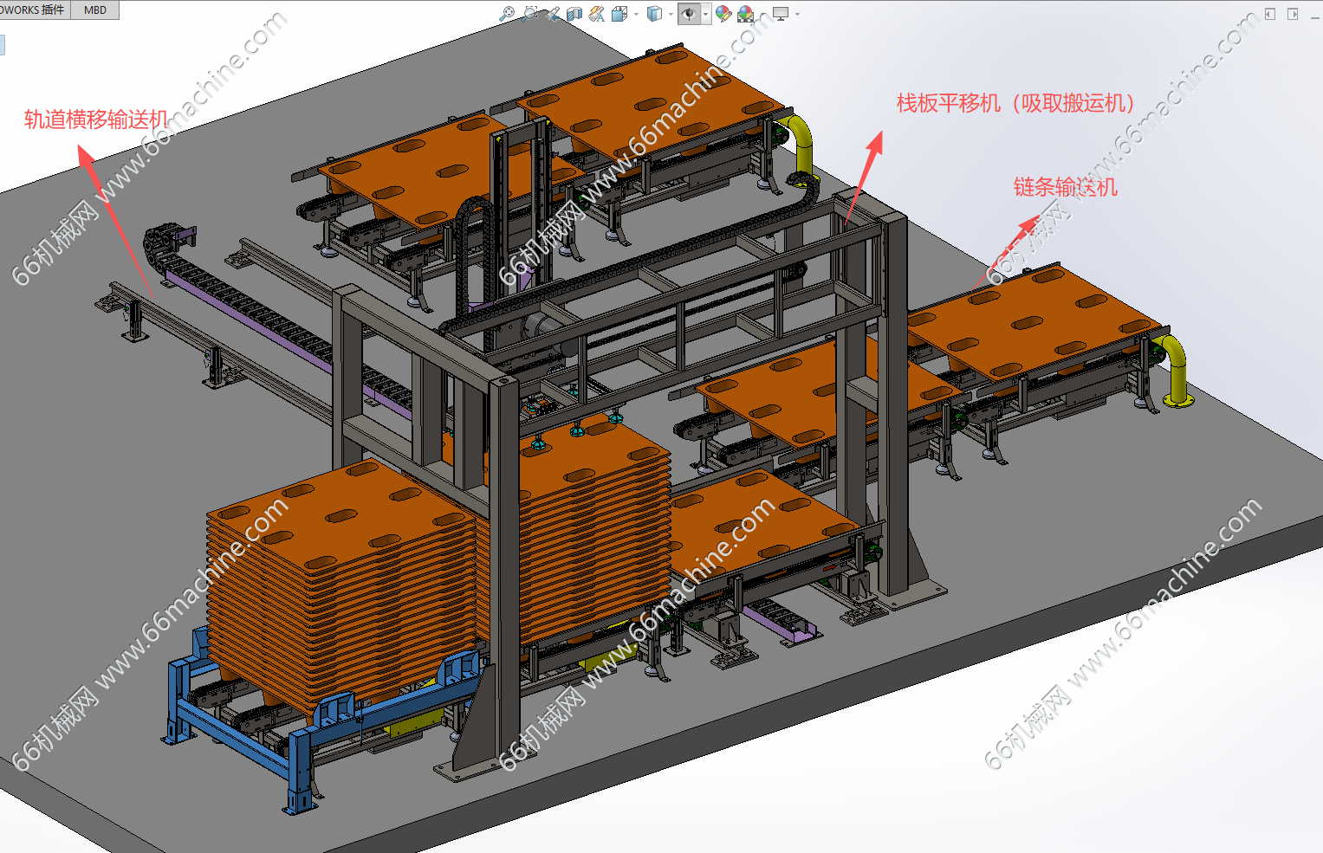
Task: Click the View Orientation cube icon
Action: pyautogui.click(x=619, y=14)
